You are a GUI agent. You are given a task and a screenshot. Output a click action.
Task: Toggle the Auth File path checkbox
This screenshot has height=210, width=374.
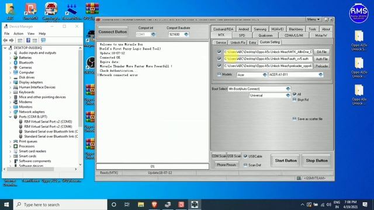(x=219, y=58)
